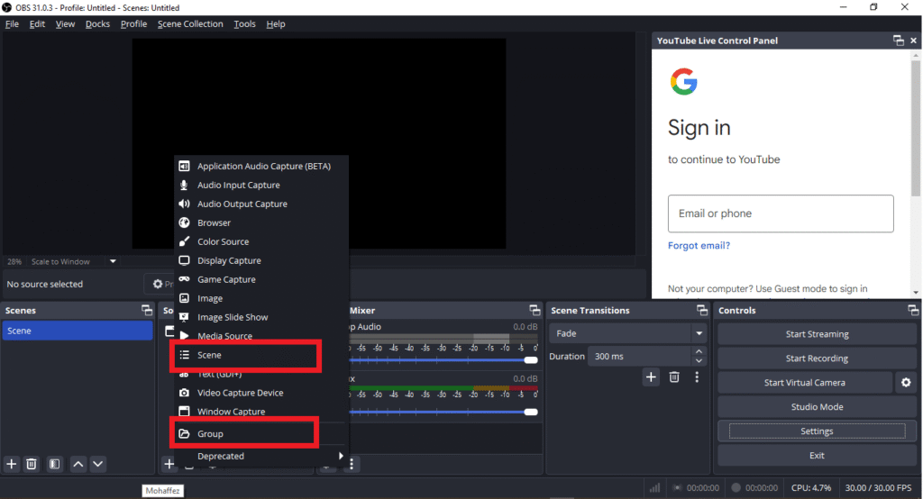Select Group in the add source menu
Image resolution: width=923 pixels, height=499 pixels.
[x=260, y=433]
